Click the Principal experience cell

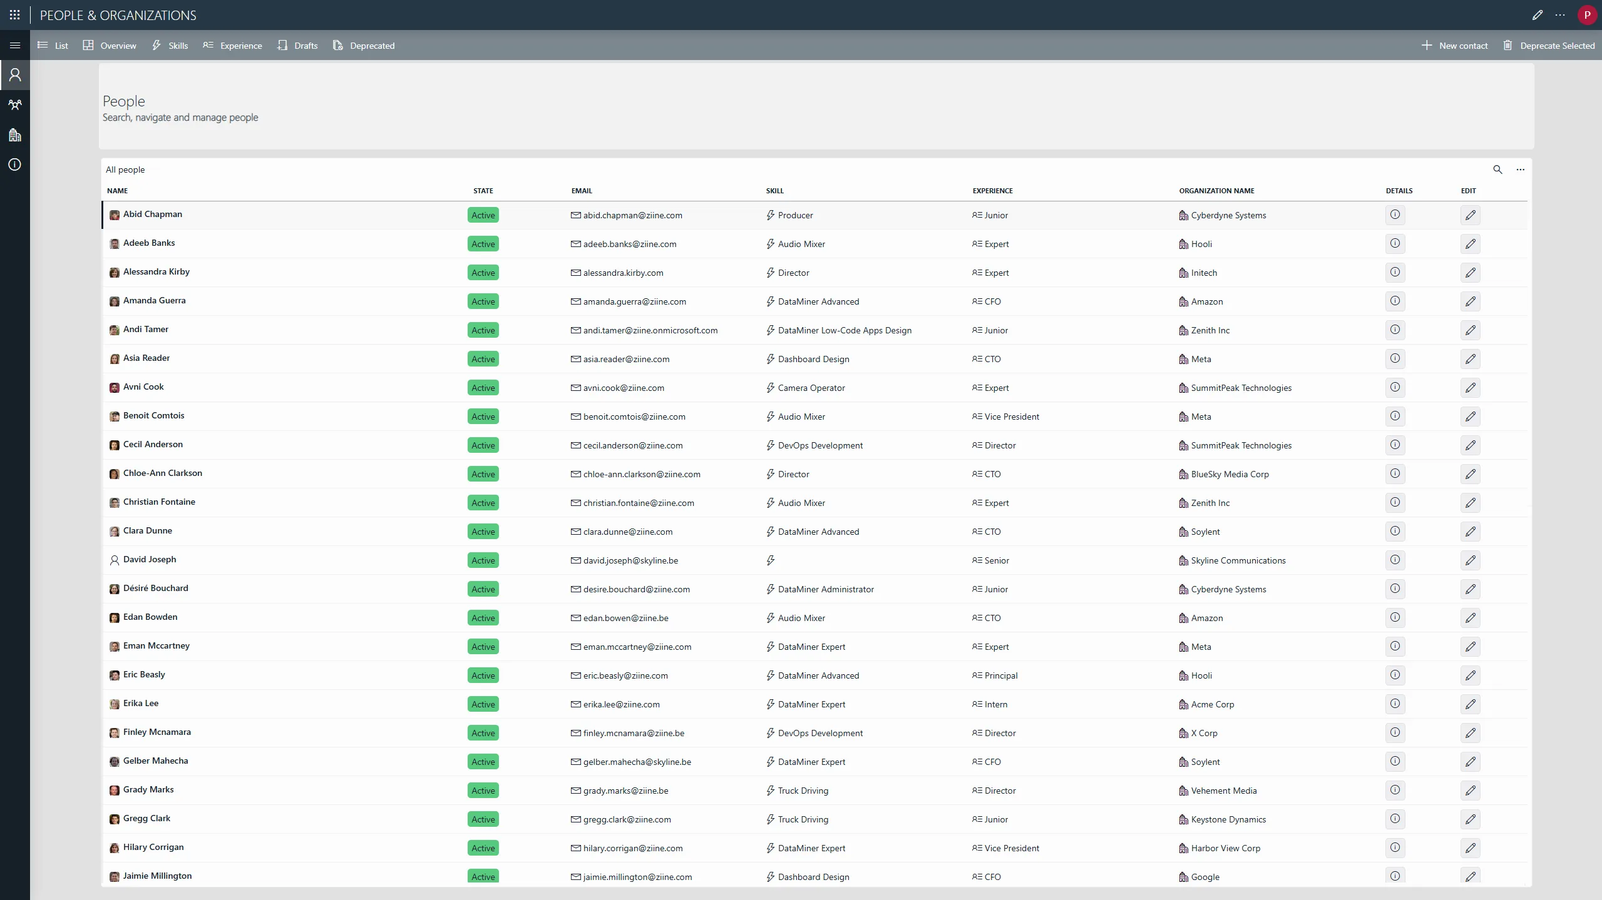1001,675
